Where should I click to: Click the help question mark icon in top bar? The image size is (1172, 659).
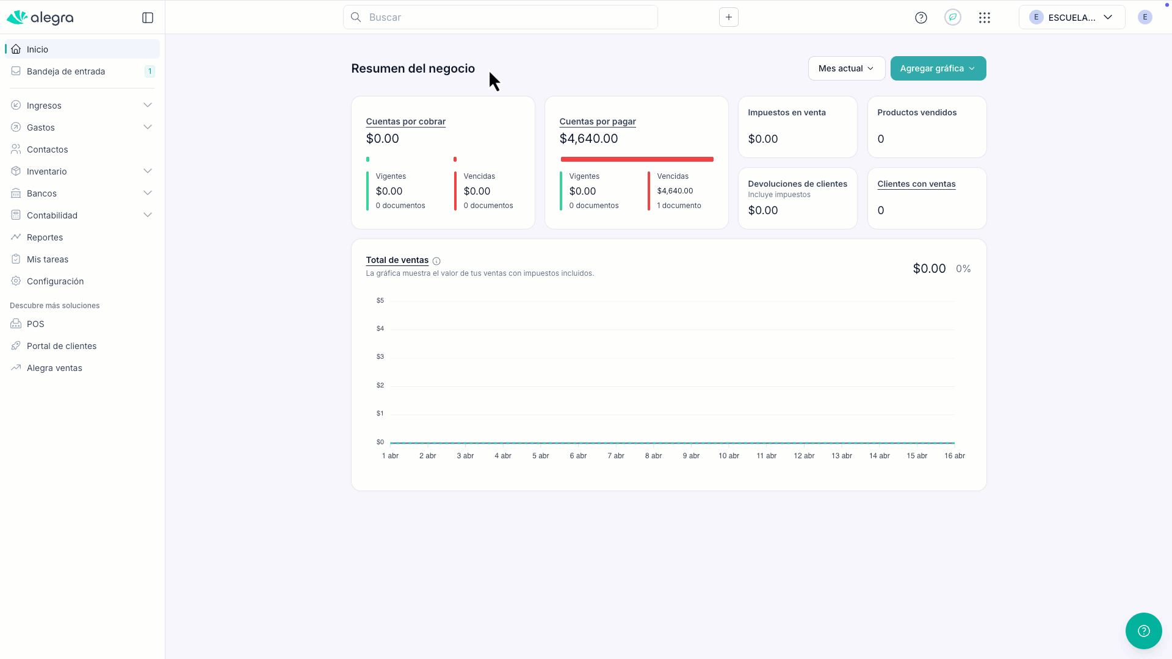tap(921, 18)
